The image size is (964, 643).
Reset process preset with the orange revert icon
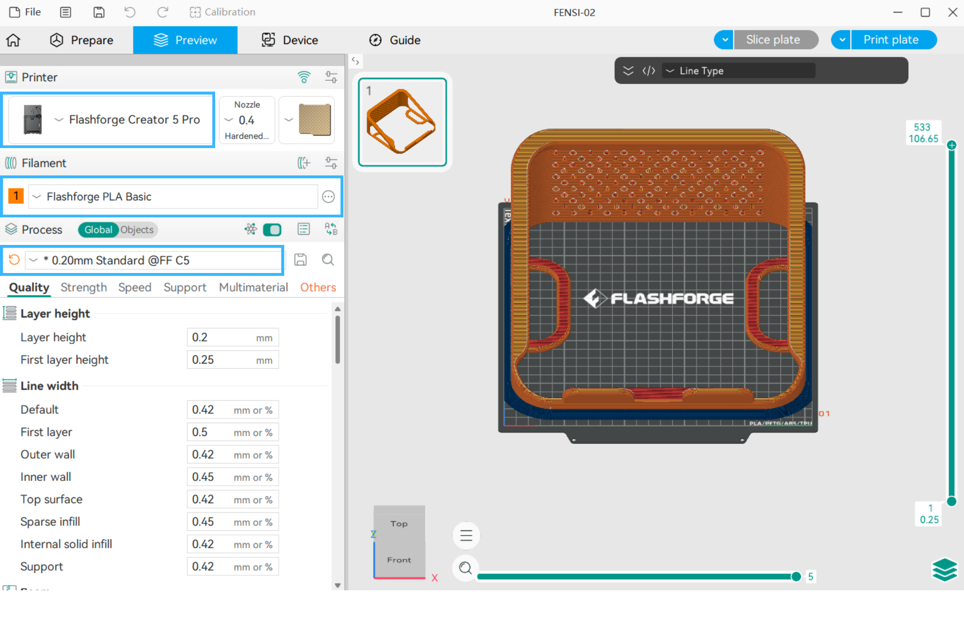pyautogui.click(x=14, y=260)
